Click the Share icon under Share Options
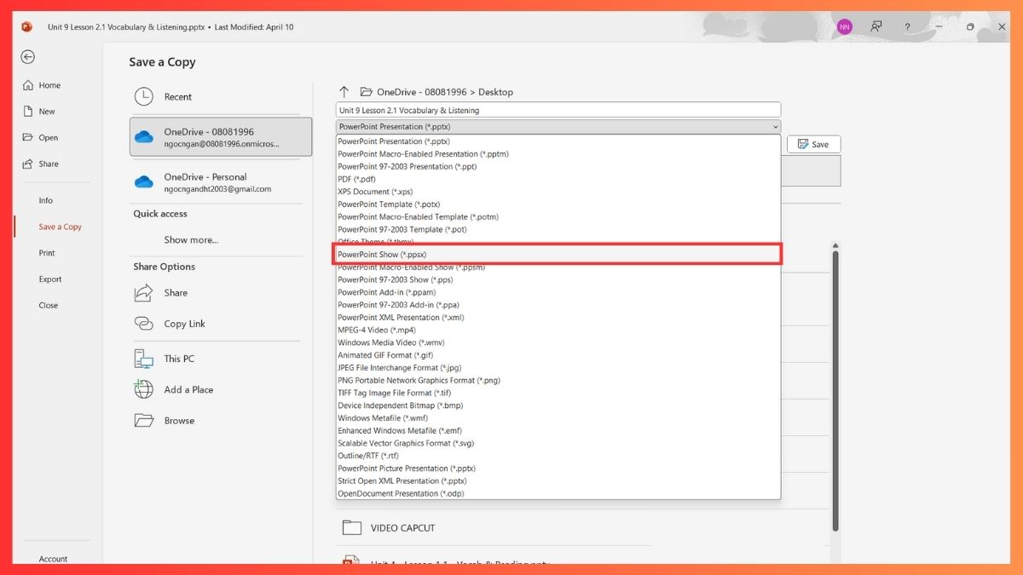The image size is (1023, 575). 143,293
